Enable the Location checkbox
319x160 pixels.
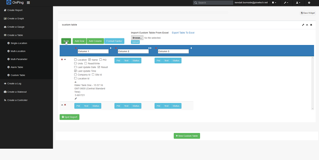[x=75, y=60]
